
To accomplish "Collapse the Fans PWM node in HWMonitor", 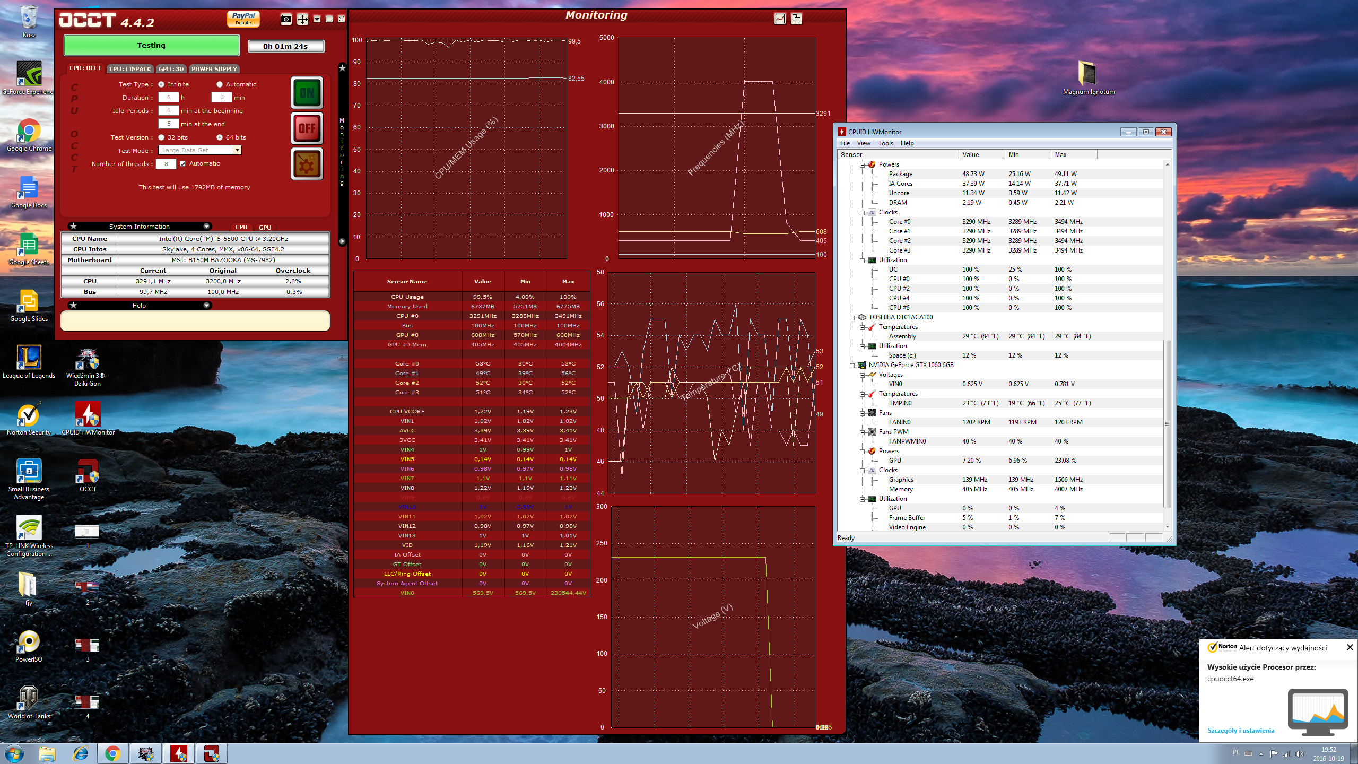I will click(862, 432).
